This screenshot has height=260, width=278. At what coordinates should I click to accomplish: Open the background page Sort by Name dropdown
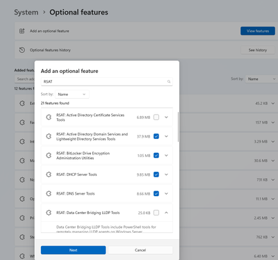tap(262, 79)
